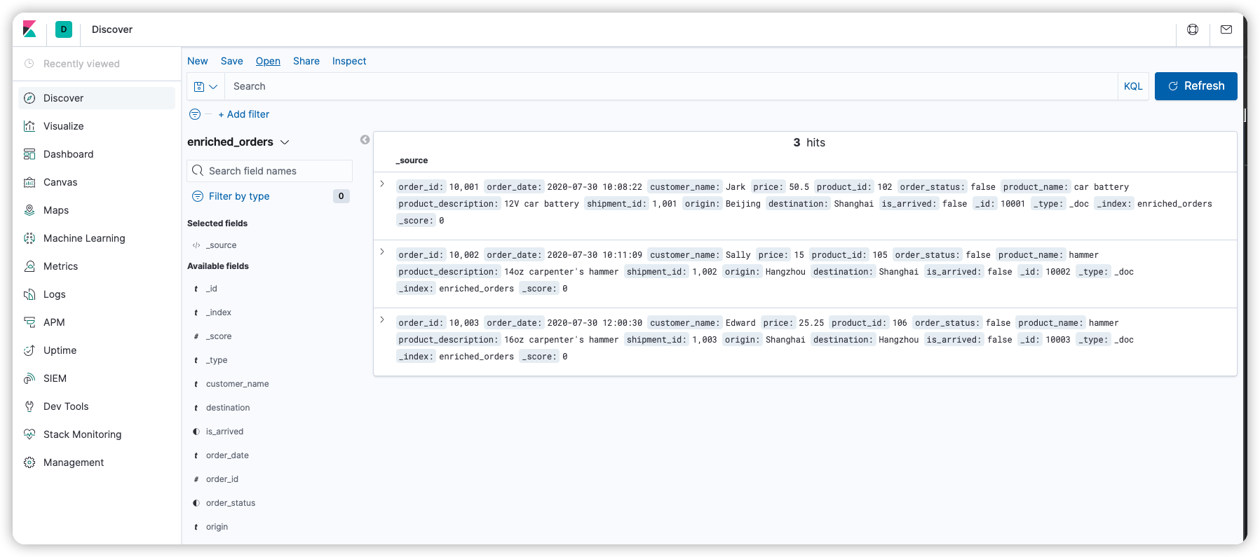Navigate to the SIEM app
Screen dimensions: 1260x557
tap(55, 378)
